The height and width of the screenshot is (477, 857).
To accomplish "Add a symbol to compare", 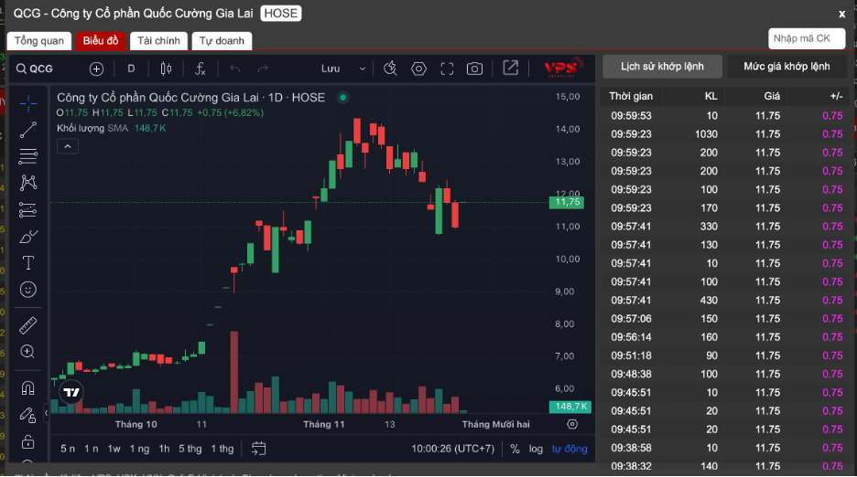I will tap(96, 69).
